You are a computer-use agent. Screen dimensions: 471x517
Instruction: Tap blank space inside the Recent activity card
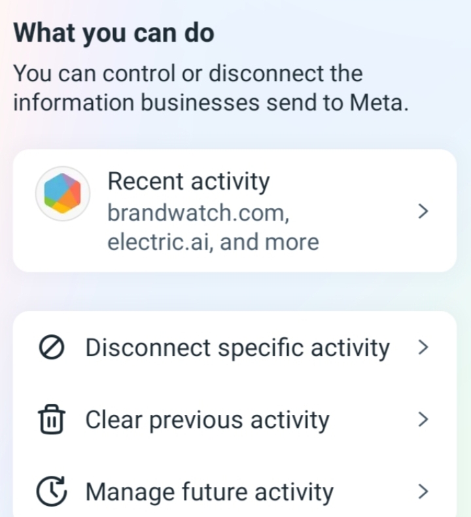click(366, 252)
